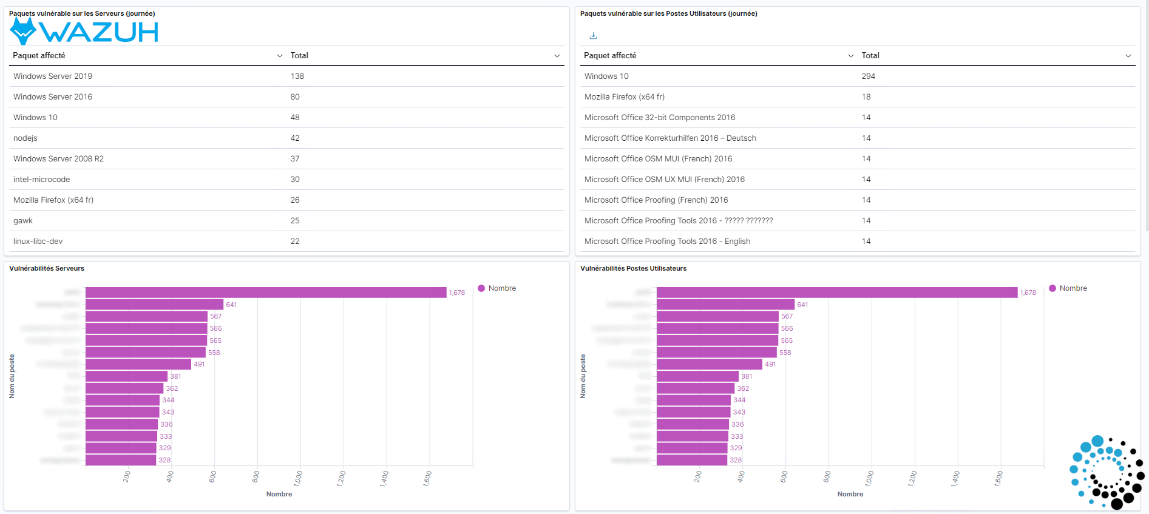
Task: Open Paquet affecté column menu in Postes Utilisateurs table
Action: 851,56
